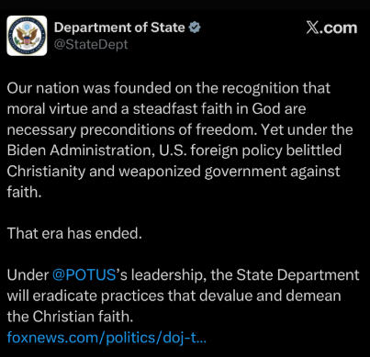Open the @POTUS mention link
The height and width of the screenshot is (357, 370).
tap(84, 274)
